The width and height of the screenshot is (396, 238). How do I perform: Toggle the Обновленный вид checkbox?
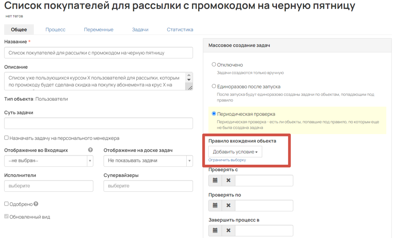coord(6,217)
